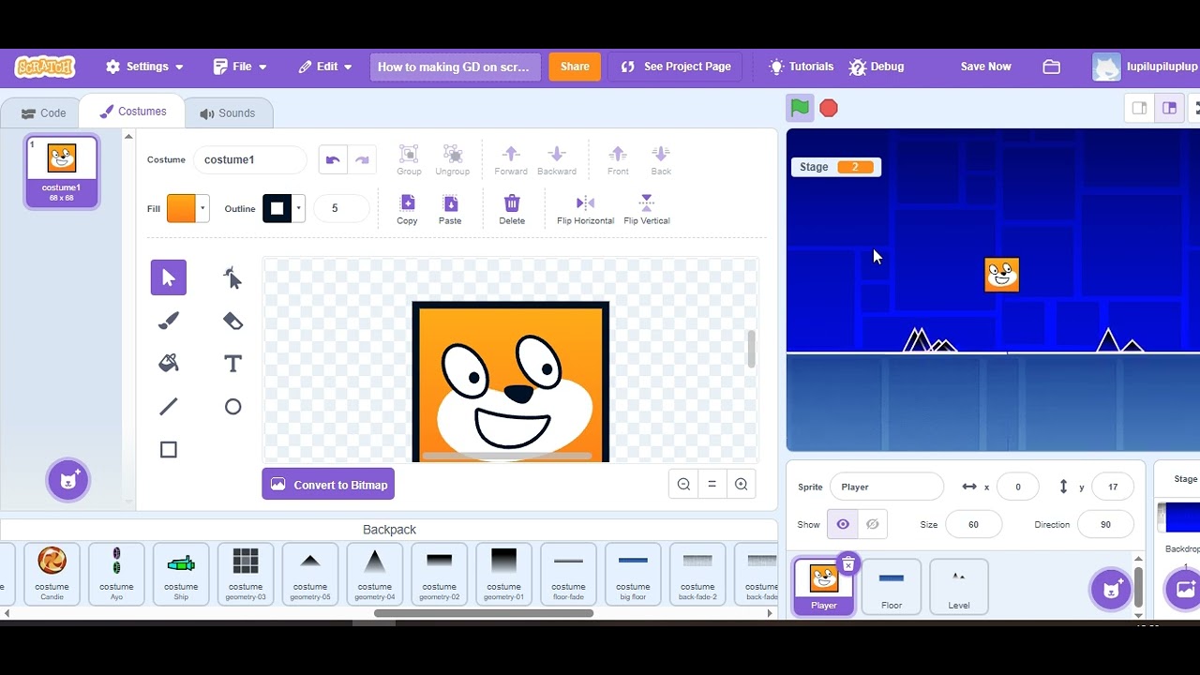Click the costume name input field
Viewport: 1200px width, 675px height.
[250, 159]
